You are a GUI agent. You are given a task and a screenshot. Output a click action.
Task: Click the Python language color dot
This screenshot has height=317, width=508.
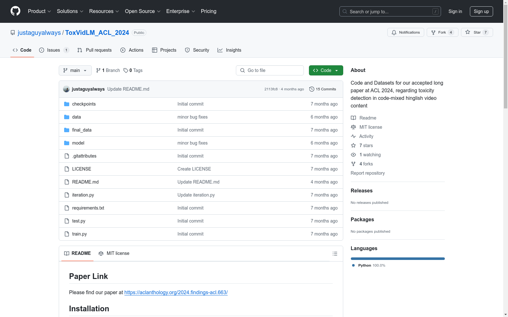coord(353,265)
